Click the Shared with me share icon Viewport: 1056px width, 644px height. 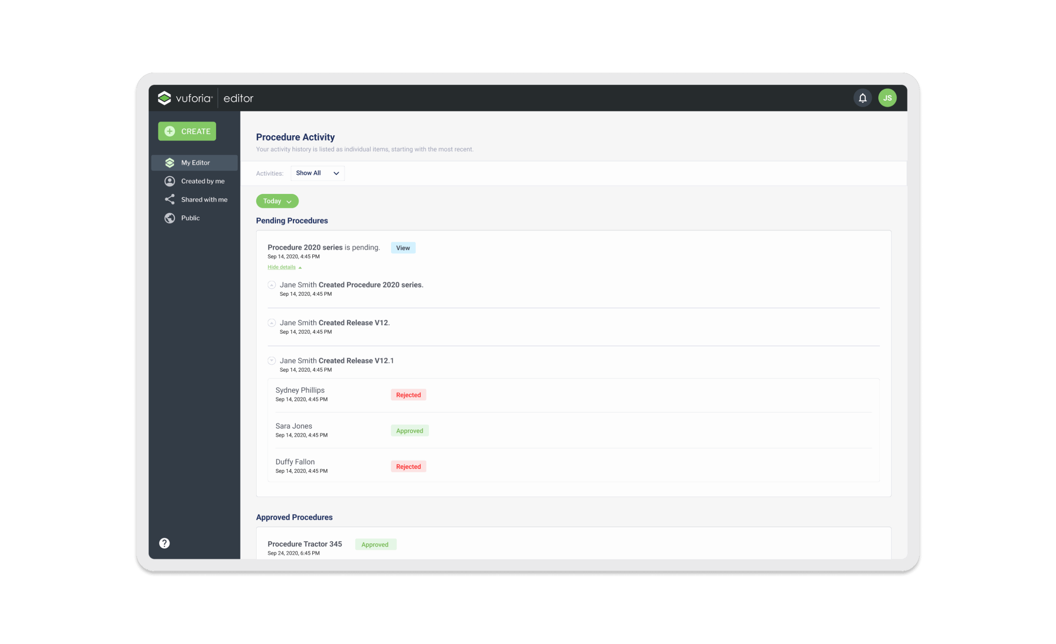coord(170,200)
